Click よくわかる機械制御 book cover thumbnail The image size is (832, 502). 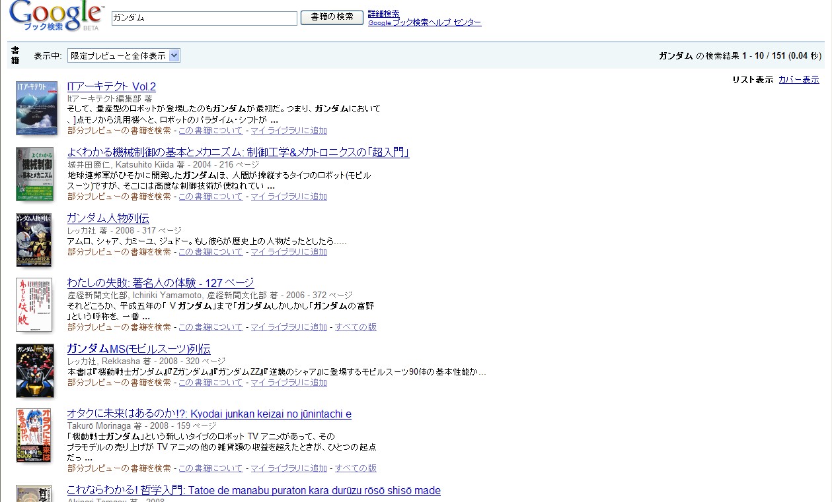34,174
